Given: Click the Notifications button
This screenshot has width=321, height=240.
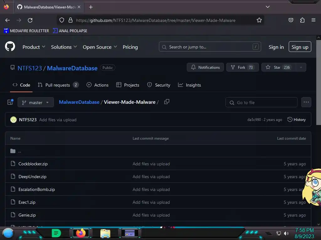Looking at the screenshot, I should [205, 67].
